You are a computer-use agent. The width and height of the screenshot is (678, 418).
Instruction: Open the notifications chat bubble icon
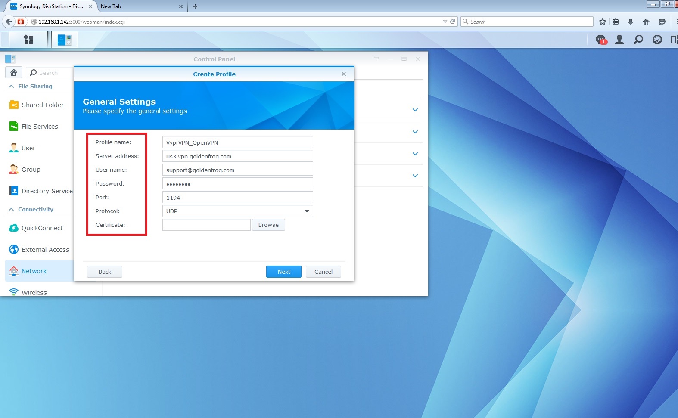coord(600,40)
